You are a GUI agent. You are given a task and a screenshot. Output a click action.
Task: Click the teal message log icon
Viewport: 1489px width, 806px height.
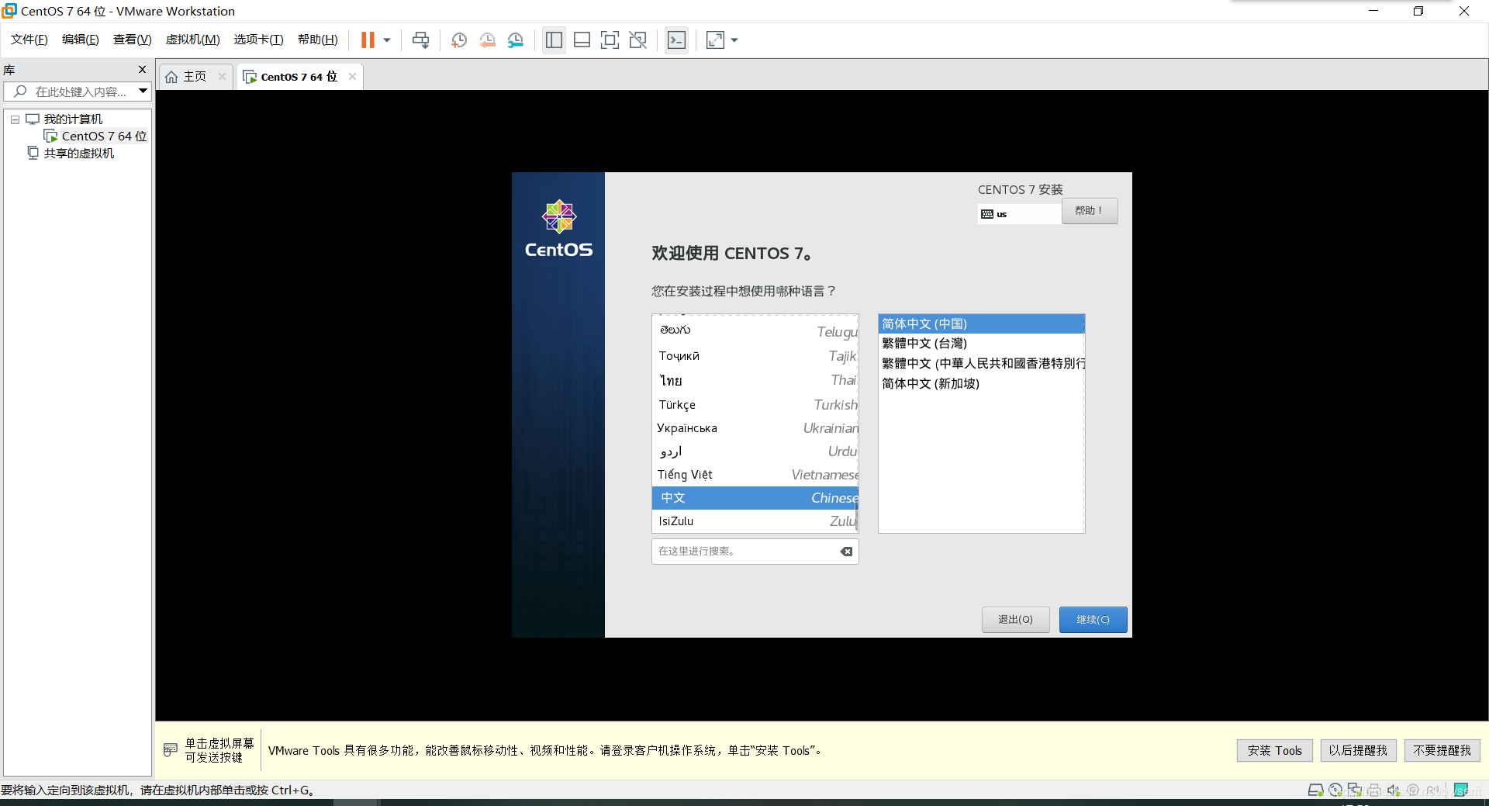click(x=1461, y=790)
